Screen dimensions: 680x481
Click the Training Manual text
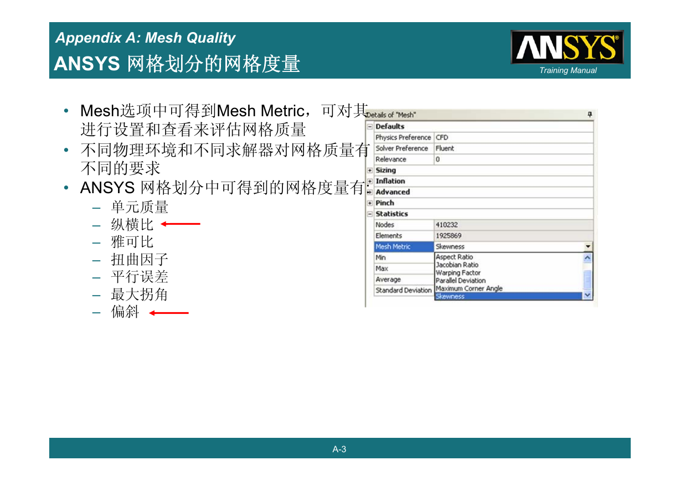click(x=568, y=70)
